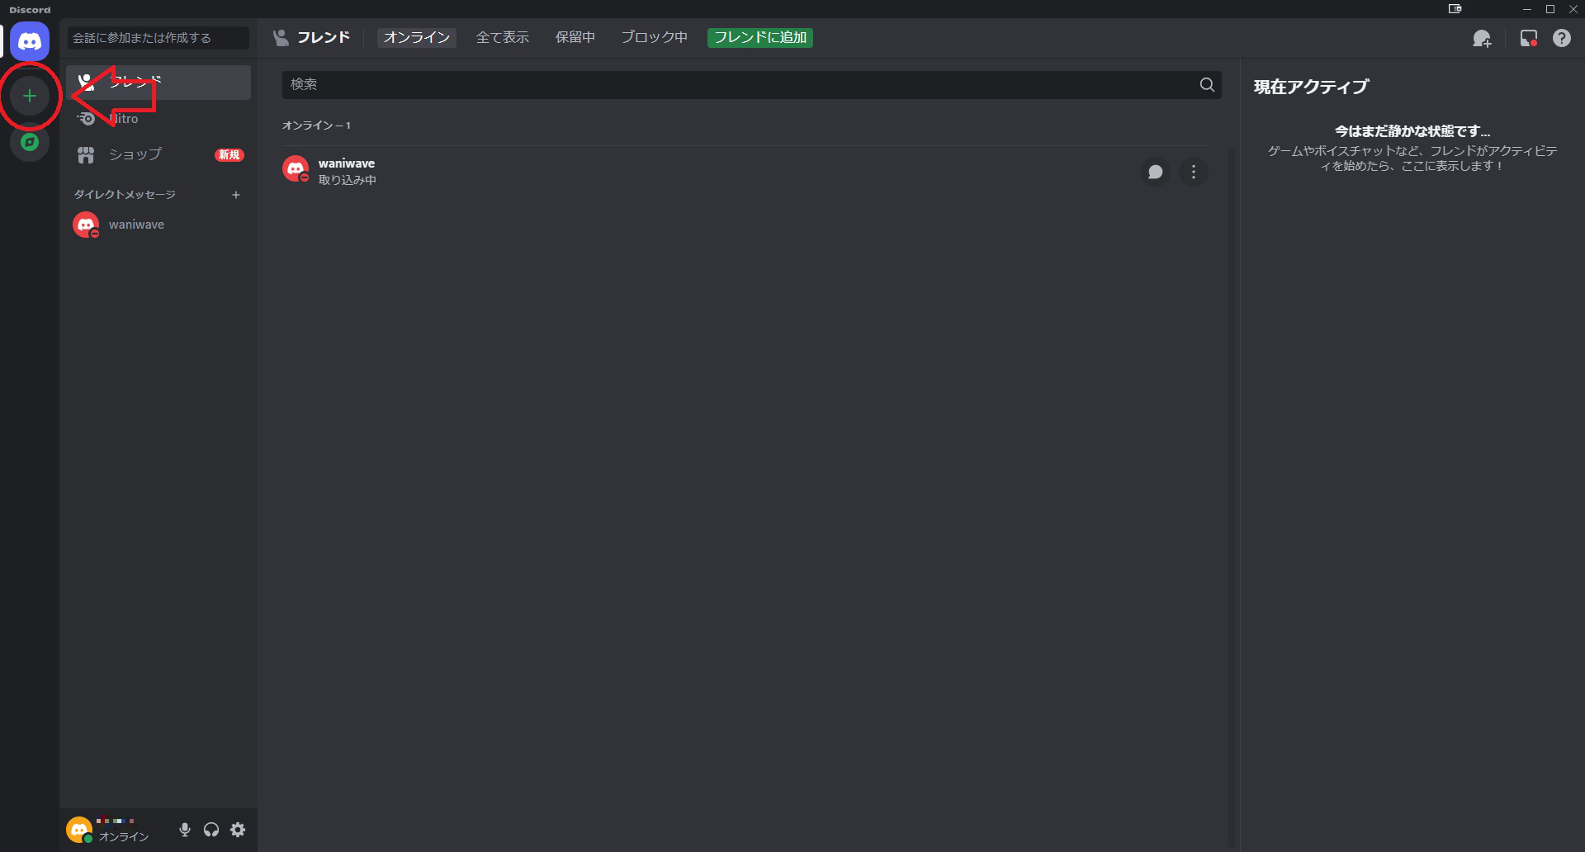Screen dimensions: 1585x852
Task: Message waniwave using chat bubble icon
Action: 1156,172
